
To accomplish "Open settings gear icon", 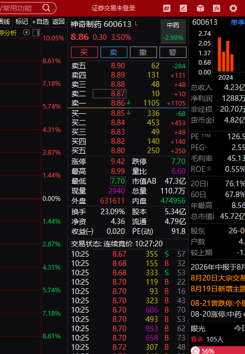I will pyautogui.click(x=233, y=8).
